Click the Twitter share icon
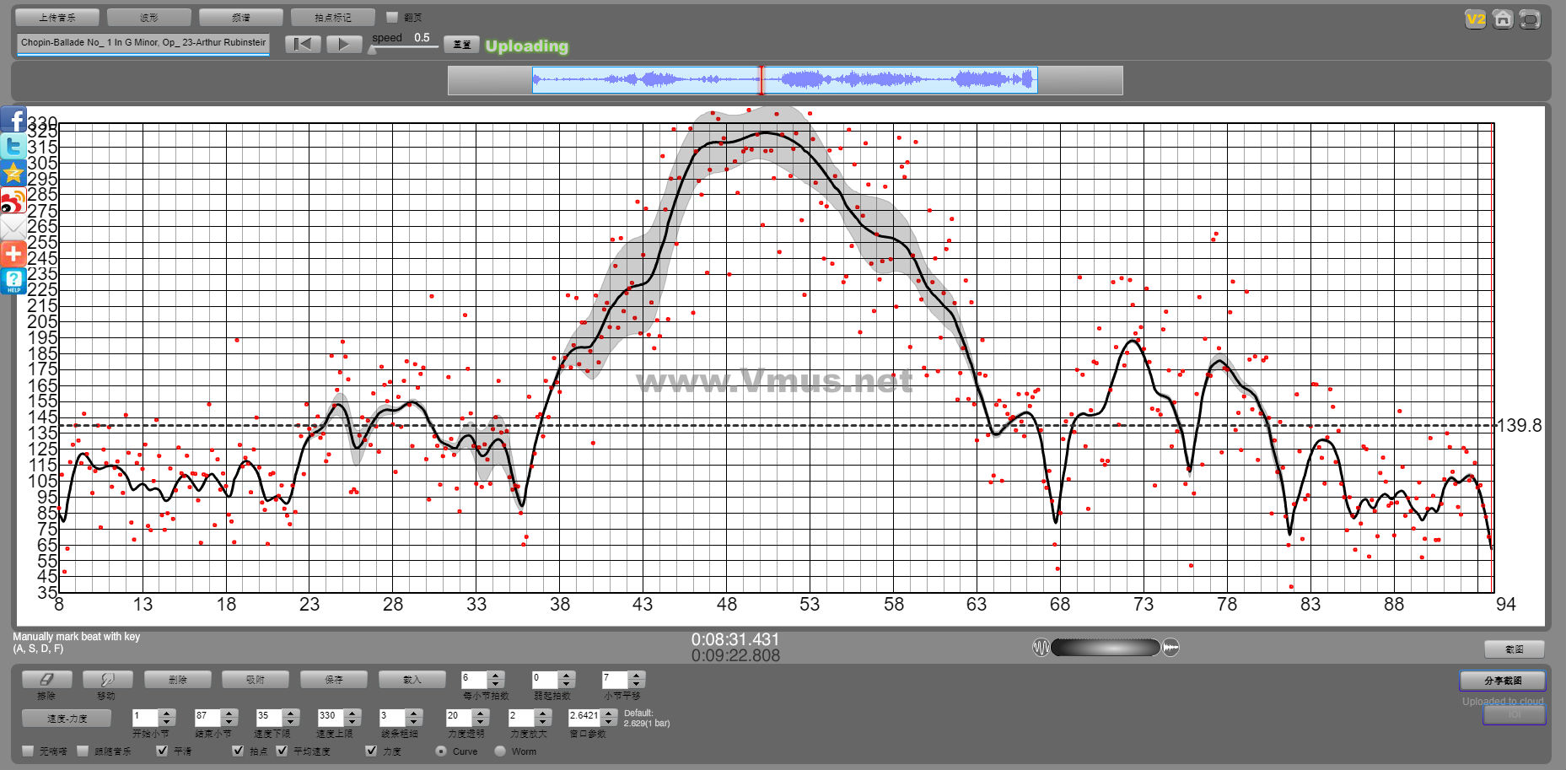The width and height of the screenshot is (1566, 770). (x=13, y=146)
